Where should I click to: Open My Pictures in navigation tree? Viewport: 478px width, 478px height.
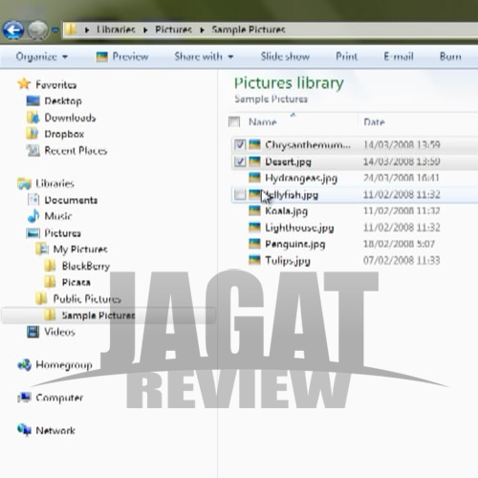pos(80,250)
